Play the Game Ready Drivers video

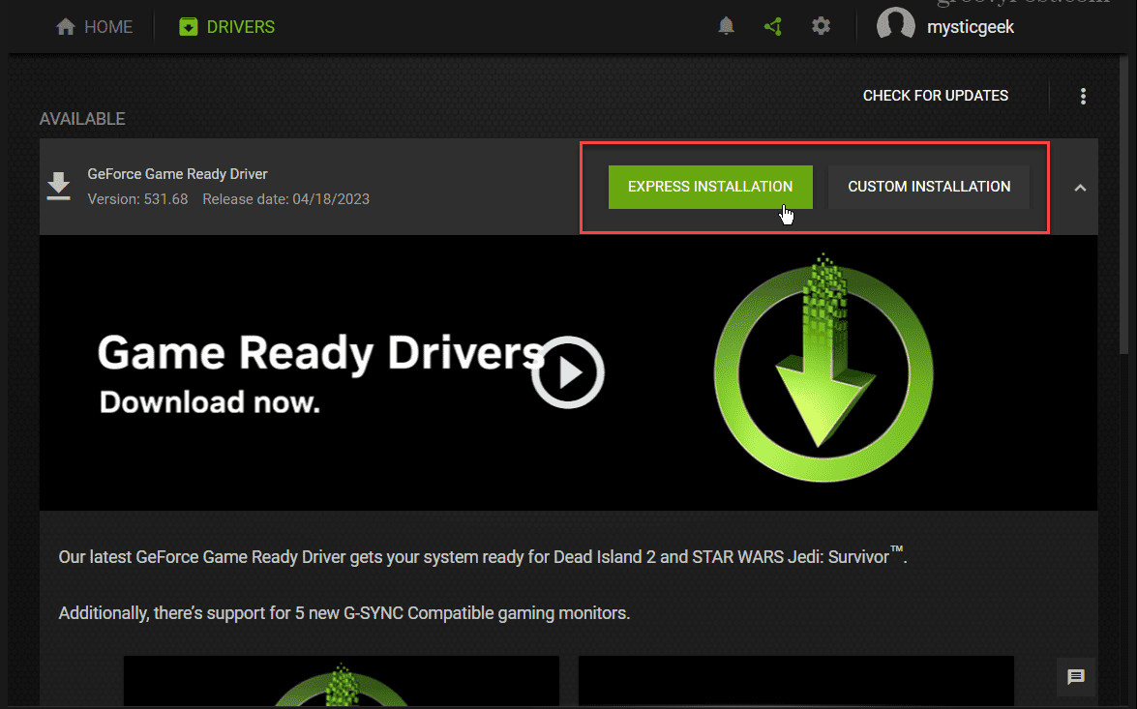coord(568,371)
